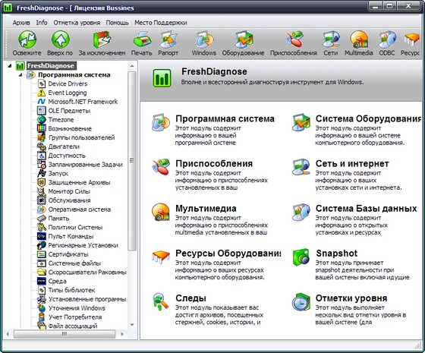This screenshot has width=425, height=353.
Task: Open the Помощь menu
Action: pyautogui.click(x=117, y=23)
